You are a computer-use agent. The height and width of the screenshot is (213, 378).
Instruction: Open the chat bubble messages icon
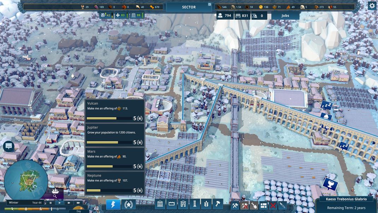click(x=9, y=146)
